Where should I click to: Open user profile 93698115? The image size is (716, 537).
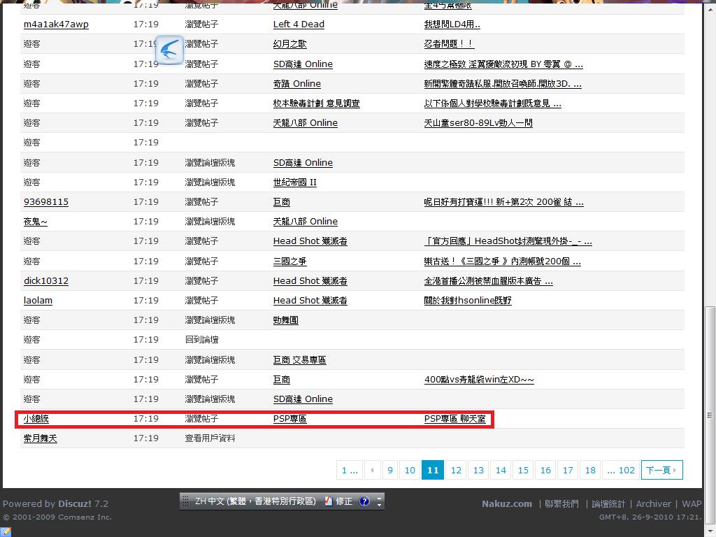tap(45, 202)
